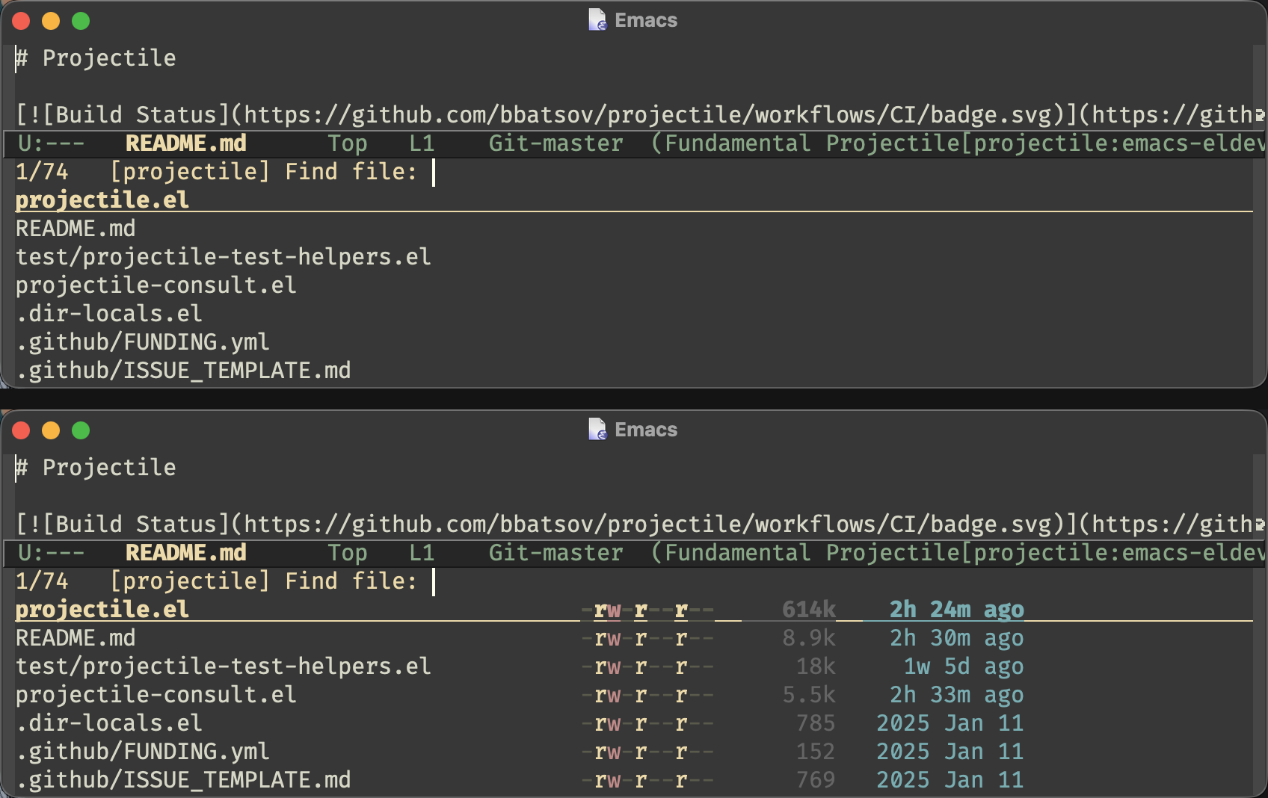1268x798 pixels.
Task: Click README.md buffer name in top mode line
Action: pyautogui.click(x=186, y=143)
